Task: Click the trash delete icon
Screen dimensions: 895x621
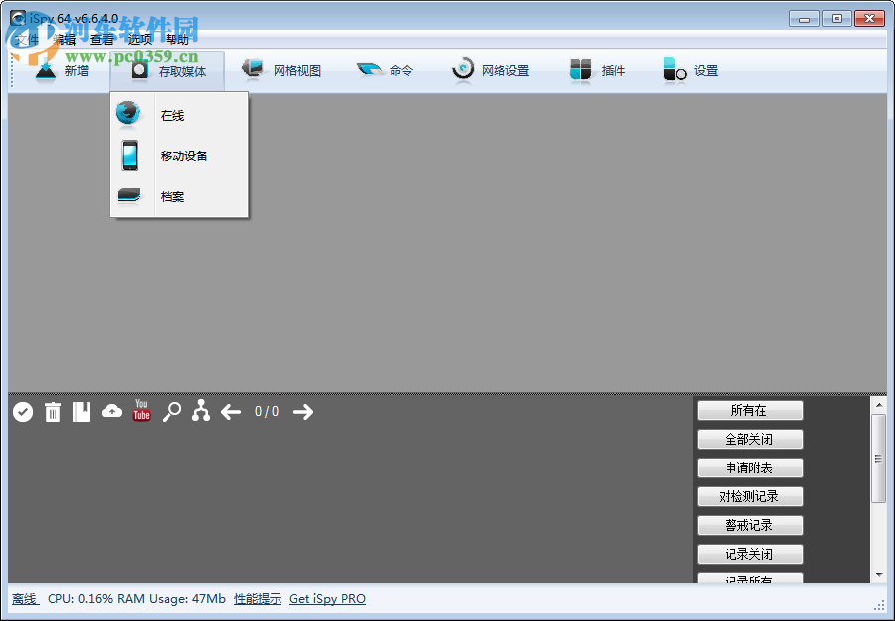Action: [x=53, y=412]
